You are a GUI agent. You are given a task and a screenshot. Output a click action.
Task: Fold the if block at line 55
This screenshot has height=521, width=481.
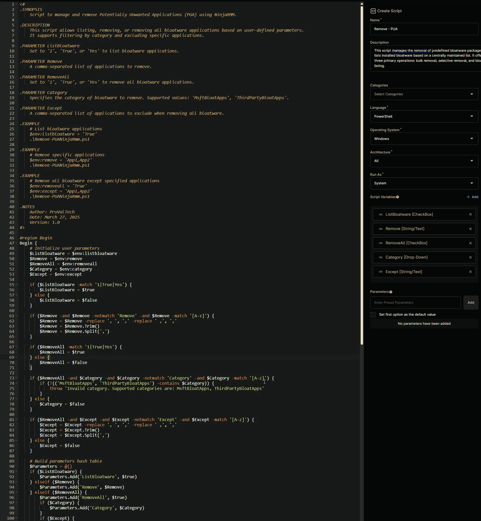click(17, 285)
